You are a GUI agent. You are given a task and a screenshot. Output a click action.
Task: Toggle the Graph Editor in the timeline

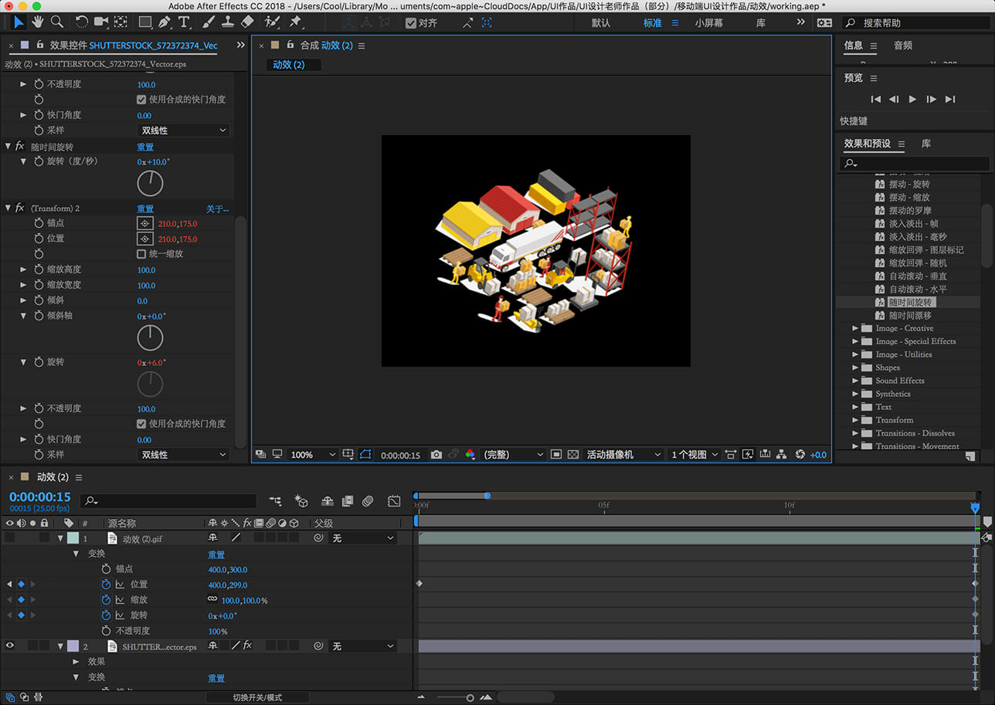394,501
